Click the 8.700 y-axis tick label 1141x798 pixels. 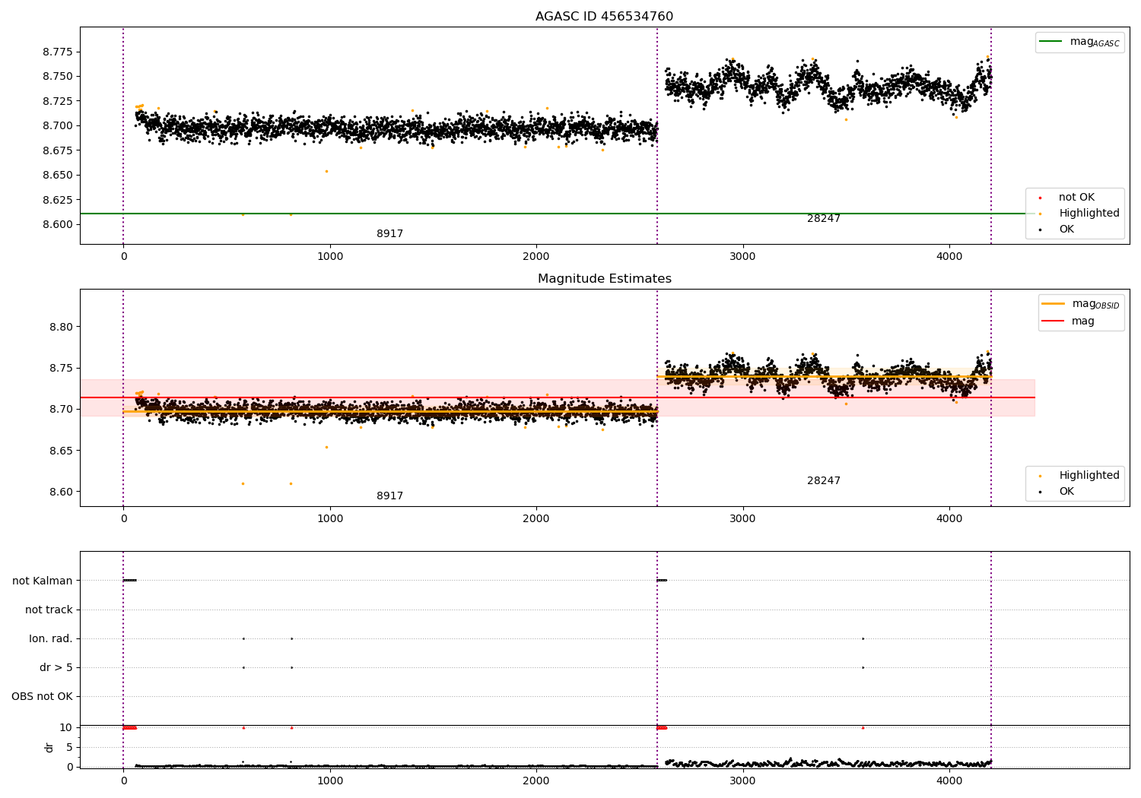[x=57, y=126]
